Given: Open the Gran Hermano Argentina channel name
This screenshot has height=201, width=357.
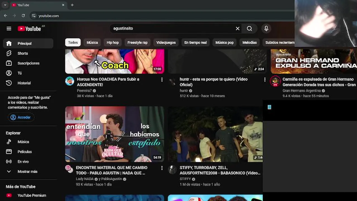Looking at the screenshot, I should pyautogui.click(x=302, y=91).
